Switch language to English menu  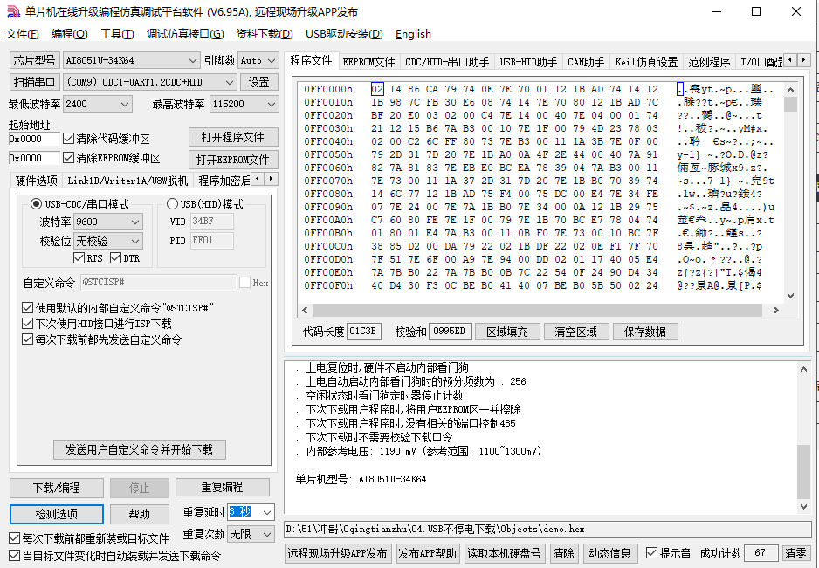(x=413, y=34)
